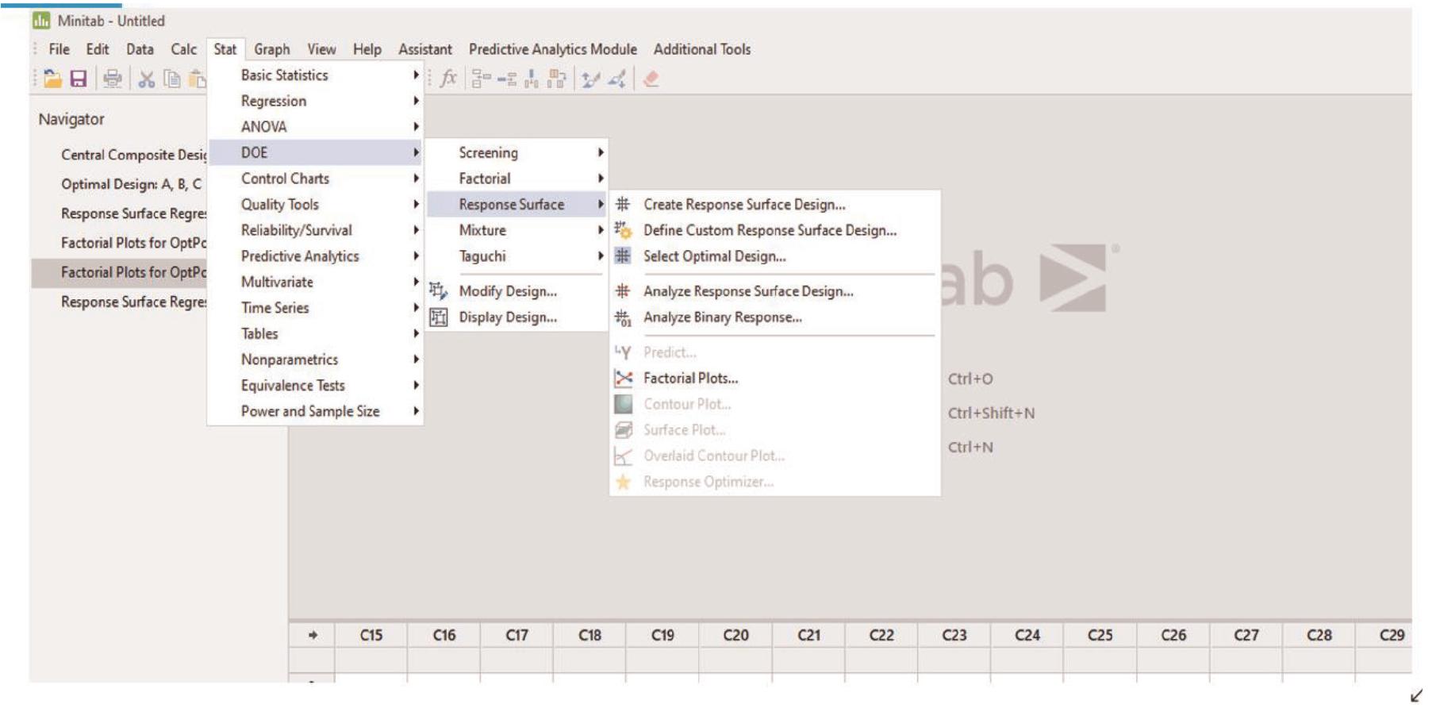Choose Define Custom Response Surface Design
This screenshot has width=1440, height=727.
click(774, 230)
